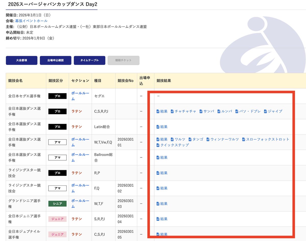Open the Latin総合 結果 link
This screenshot has height=241, width=306.
[162, 127]
